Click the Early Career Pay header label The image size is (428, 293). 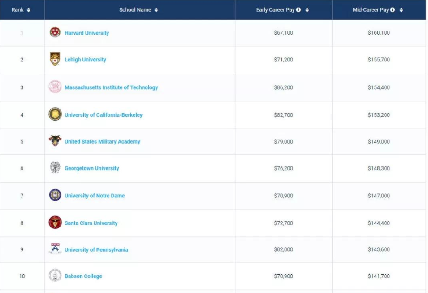275,10
